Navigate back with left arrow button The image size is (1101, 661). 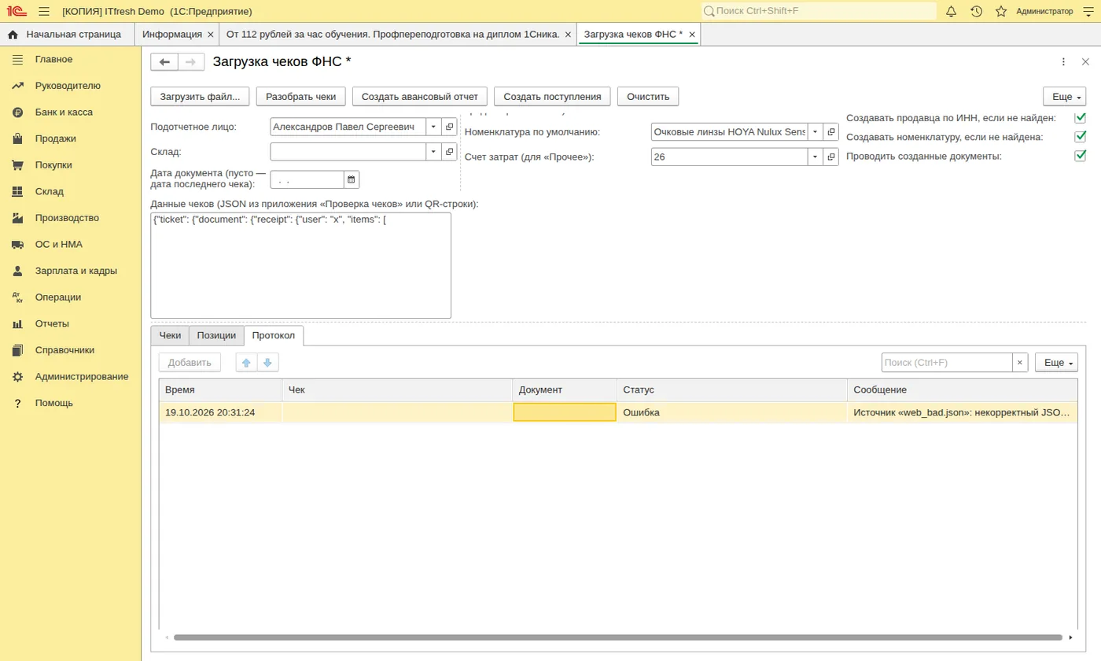(x=164, y=62)
